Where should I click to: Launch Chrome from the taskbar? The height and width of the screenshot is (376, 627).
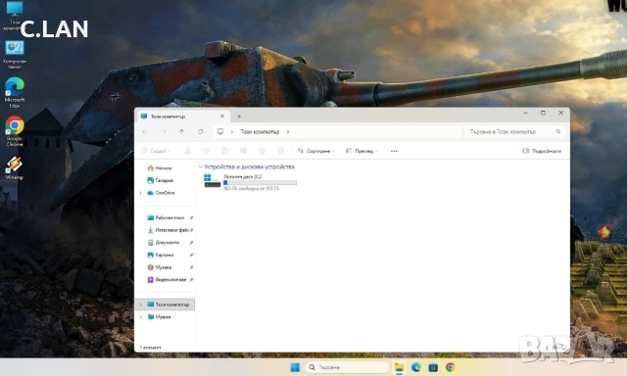click(x=451, y=367)
